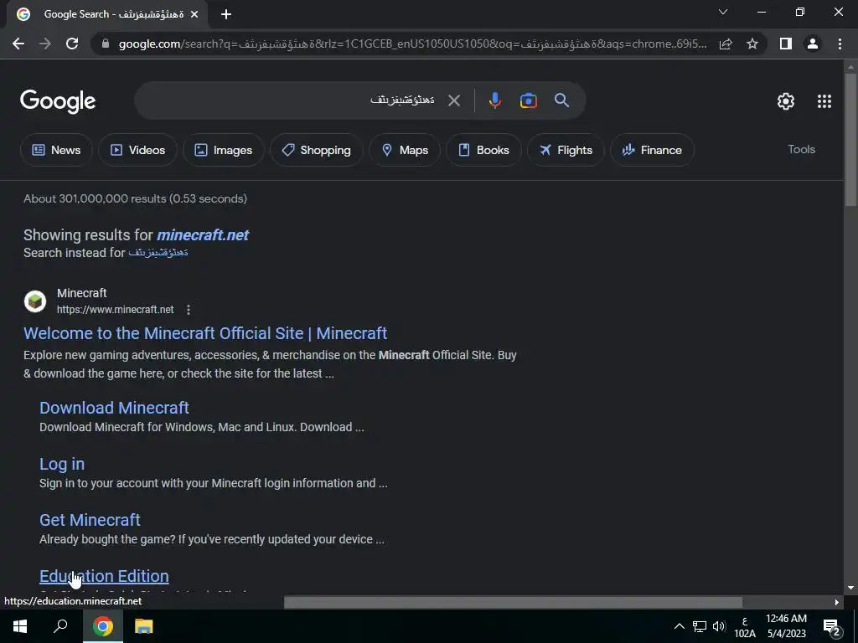Search instead for the original Arabic query

pos(158,253)
